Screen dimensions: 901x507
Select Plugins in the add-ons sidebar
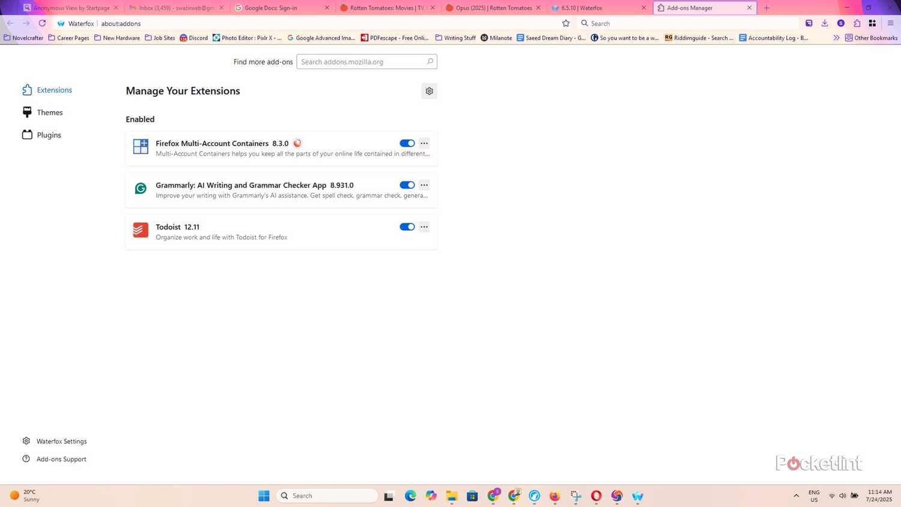(42, 135)
